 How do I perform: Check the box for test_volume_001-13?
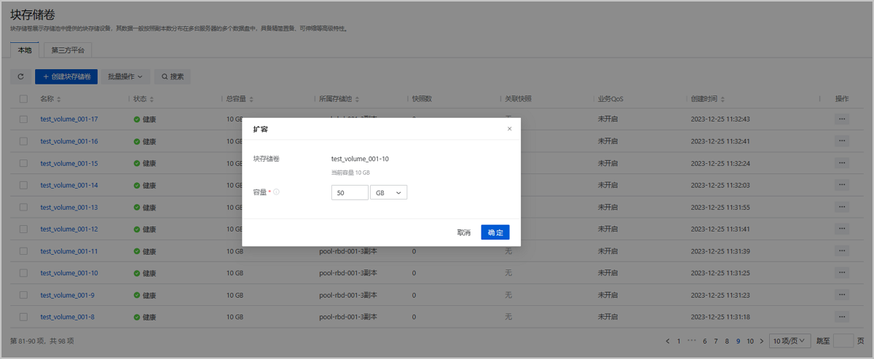click(23, 208)
